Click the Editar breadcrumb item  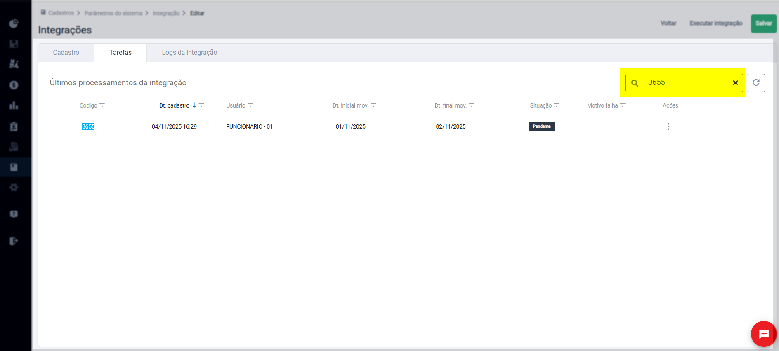[197, 13]
